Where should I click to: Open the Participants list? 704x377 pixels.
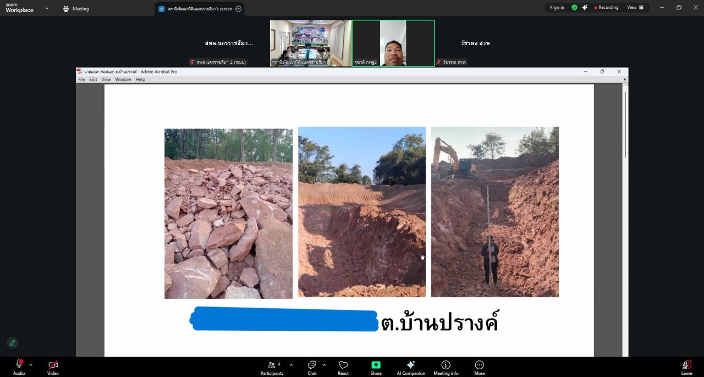pos(272,364)
